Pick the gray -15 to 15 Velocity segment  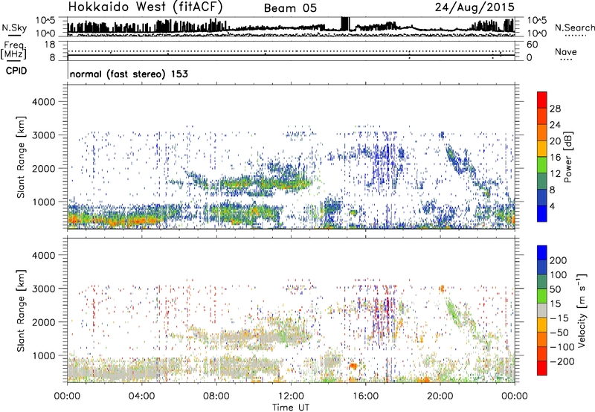[x=542, y=310]
